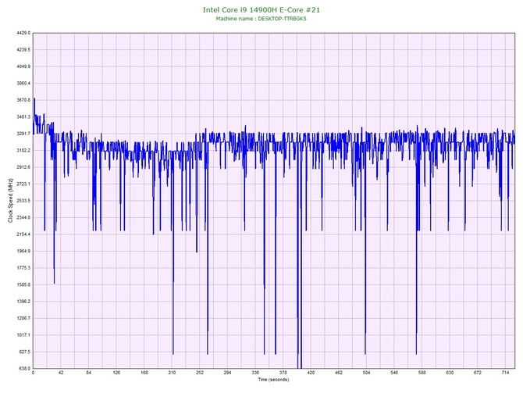
Task: Click the 504 tick on the time axis
Action: click(x=366, y=373)
